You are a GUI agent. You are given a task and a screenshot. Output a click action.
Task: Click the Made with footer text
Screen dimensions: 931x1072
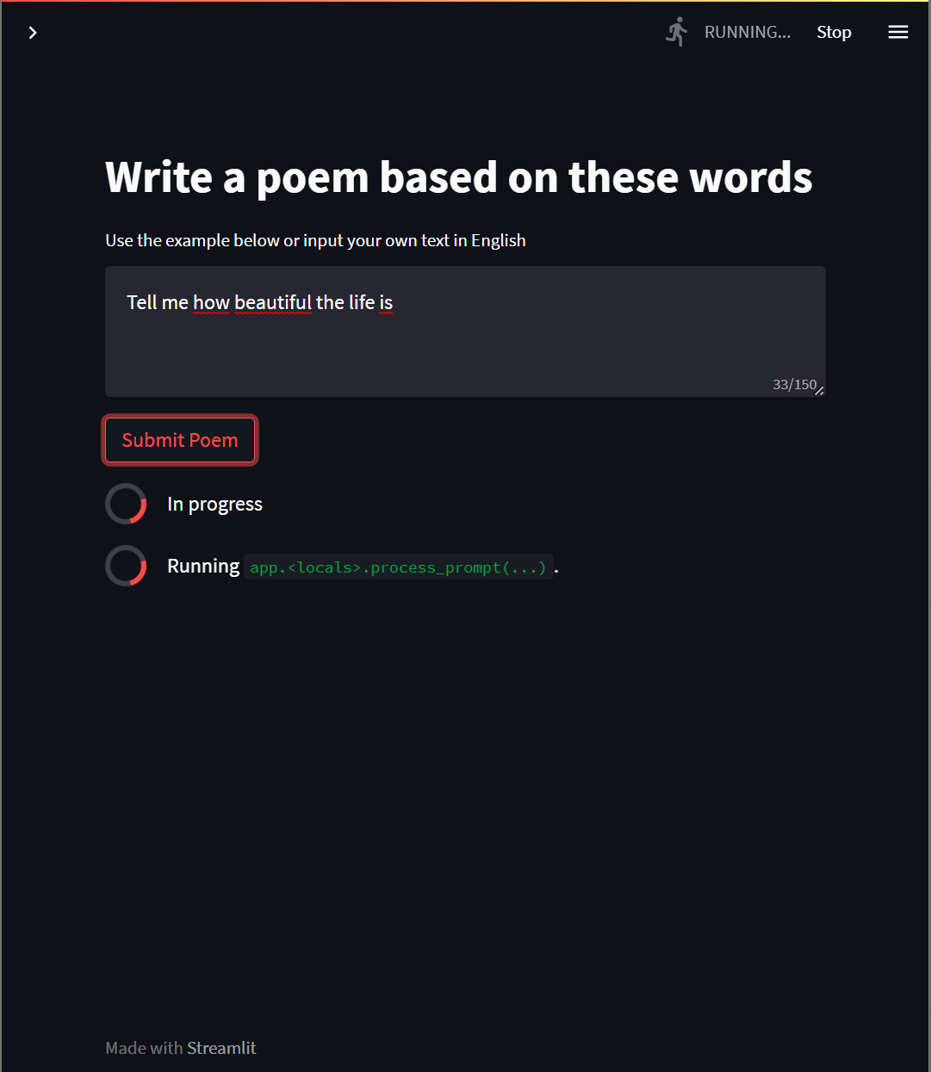pyautogui.click(x=144, y=1048)
